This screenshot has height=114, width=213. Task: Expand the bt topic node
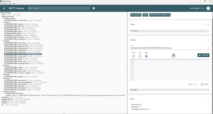2,15
